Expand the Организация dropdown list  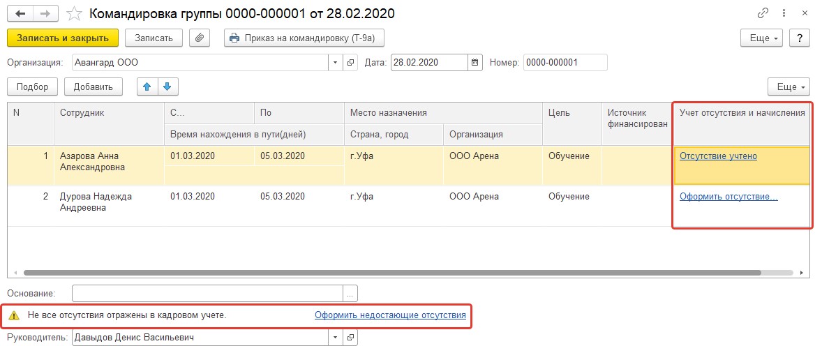336,62
